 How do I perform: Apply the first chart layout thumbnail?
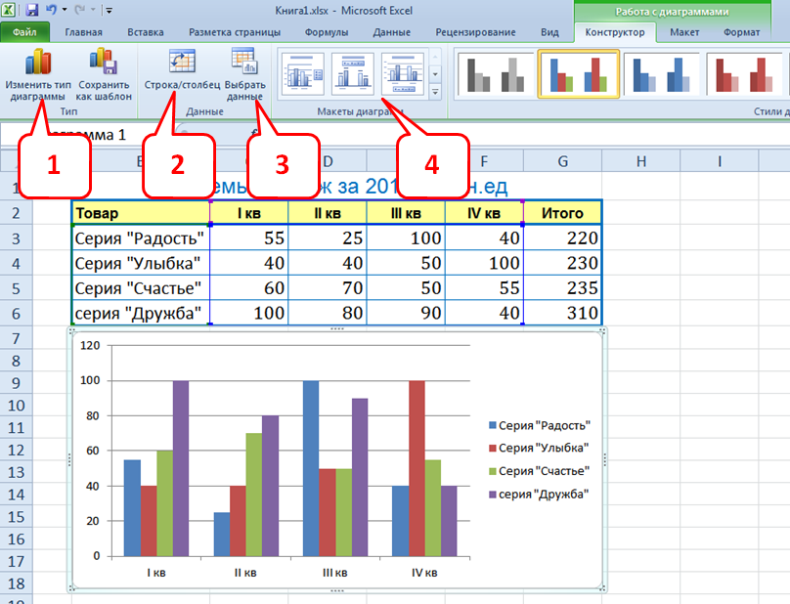point(303,71)
